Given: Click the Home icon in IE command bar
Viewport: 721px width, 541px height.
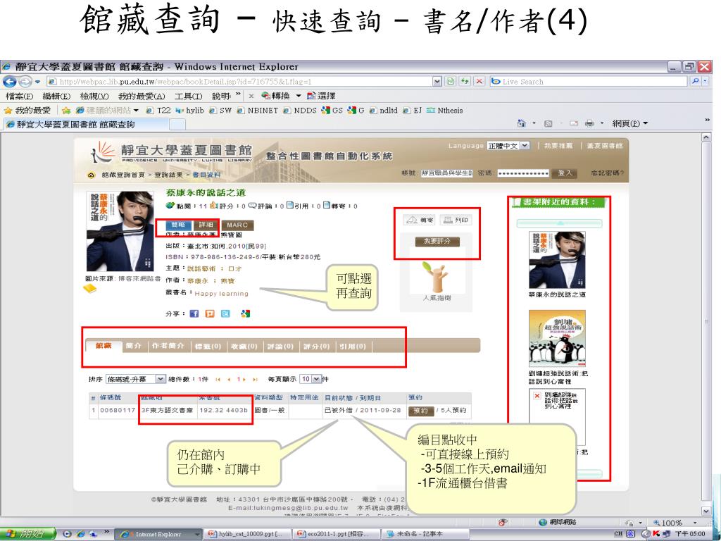Looking at the screenshot, I should pyautogui.click(x=522, y=123).
